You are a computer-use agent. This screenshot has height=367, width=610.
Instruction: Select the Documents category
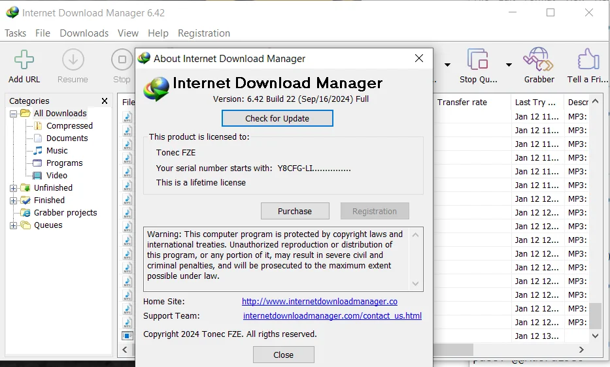(67, 138)
